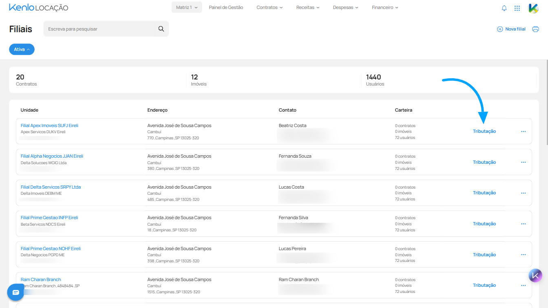
Task: Open Tributação for Filial Apex Imoveis
Action: [x=484, y=131]
